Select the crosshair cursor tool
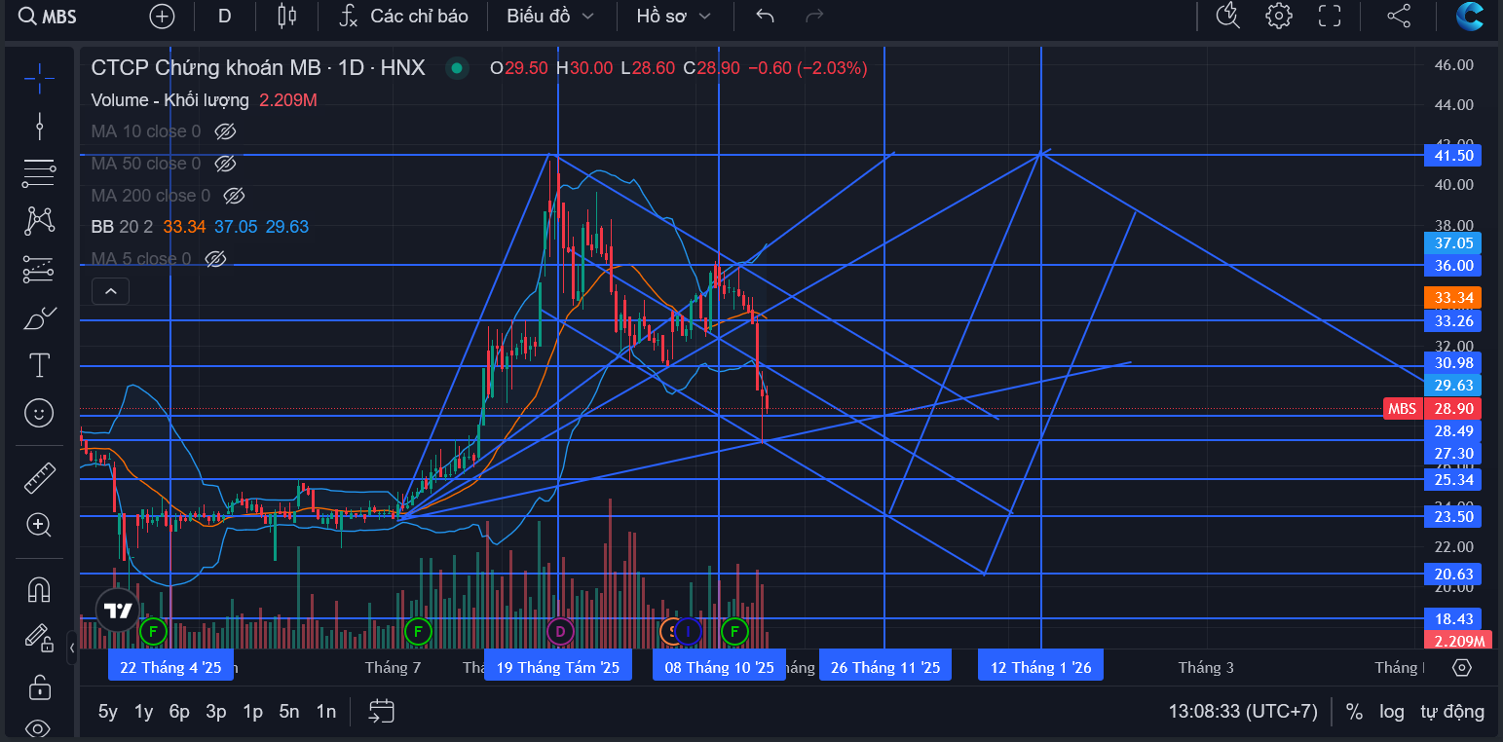This screenshot has height=742, width=1503. point(39,78)
